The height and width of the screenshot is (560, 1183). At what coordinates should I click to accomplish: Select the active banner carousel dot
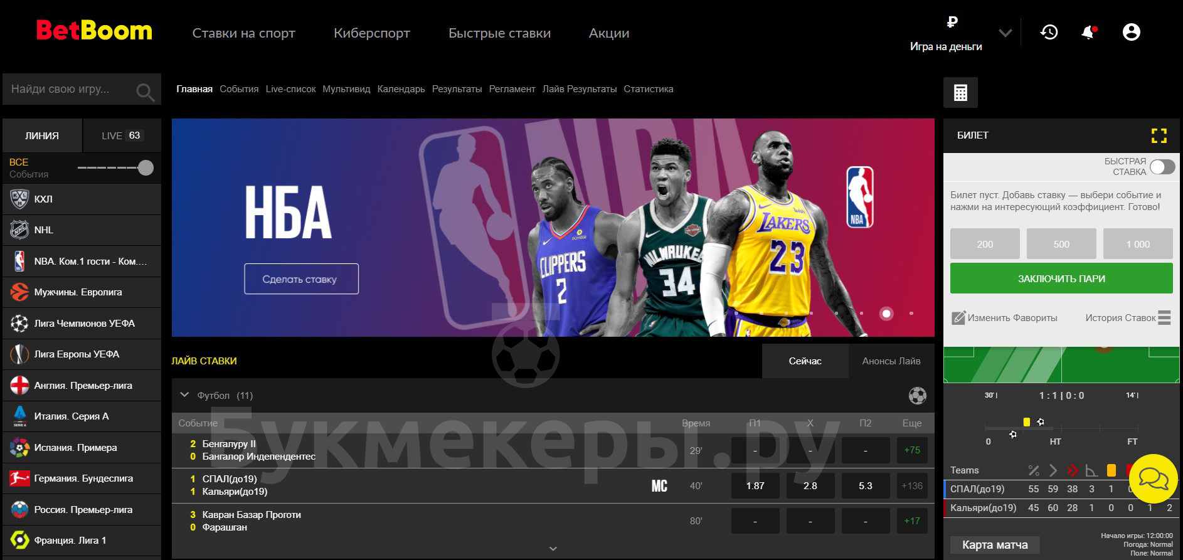(x=886, y=314)
